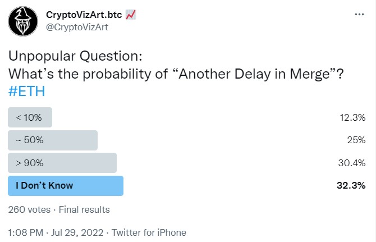Select the "~ 50%" poll option bar
This screenshot has height=242, width=376.
tap(52, 140)
